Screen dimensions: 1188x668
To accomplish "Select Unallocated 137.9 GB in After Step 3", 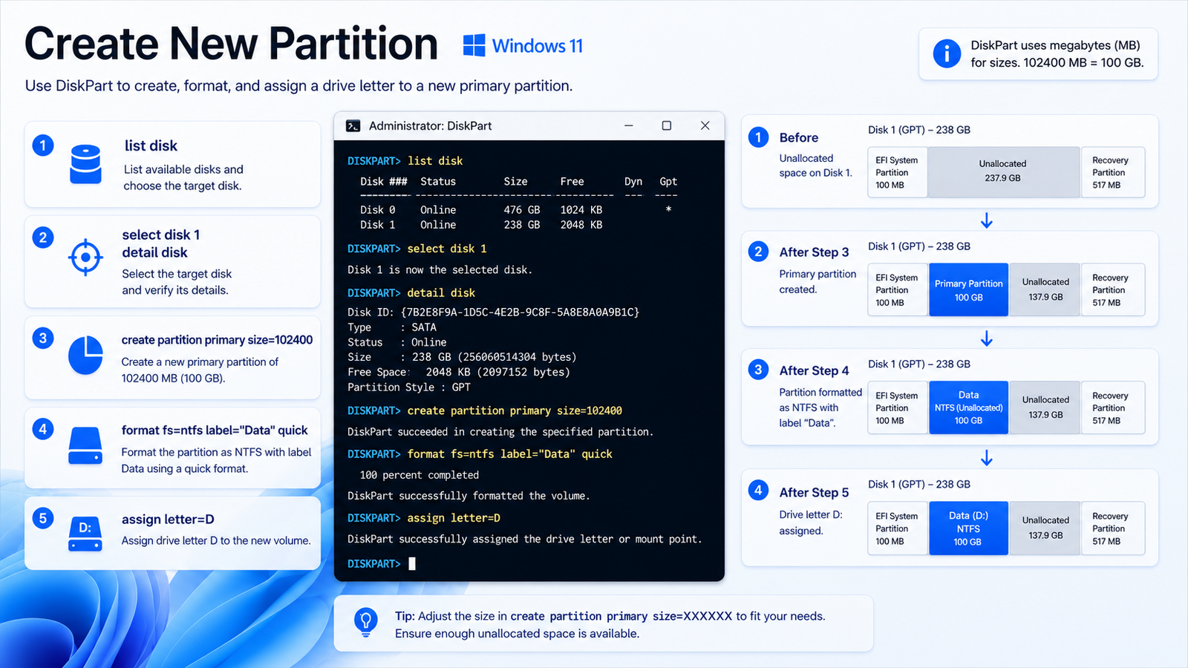I will click(x=1045, y=289).
